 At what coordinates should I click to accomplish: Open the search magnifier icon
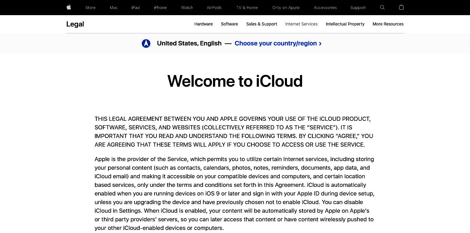point(382,7)
